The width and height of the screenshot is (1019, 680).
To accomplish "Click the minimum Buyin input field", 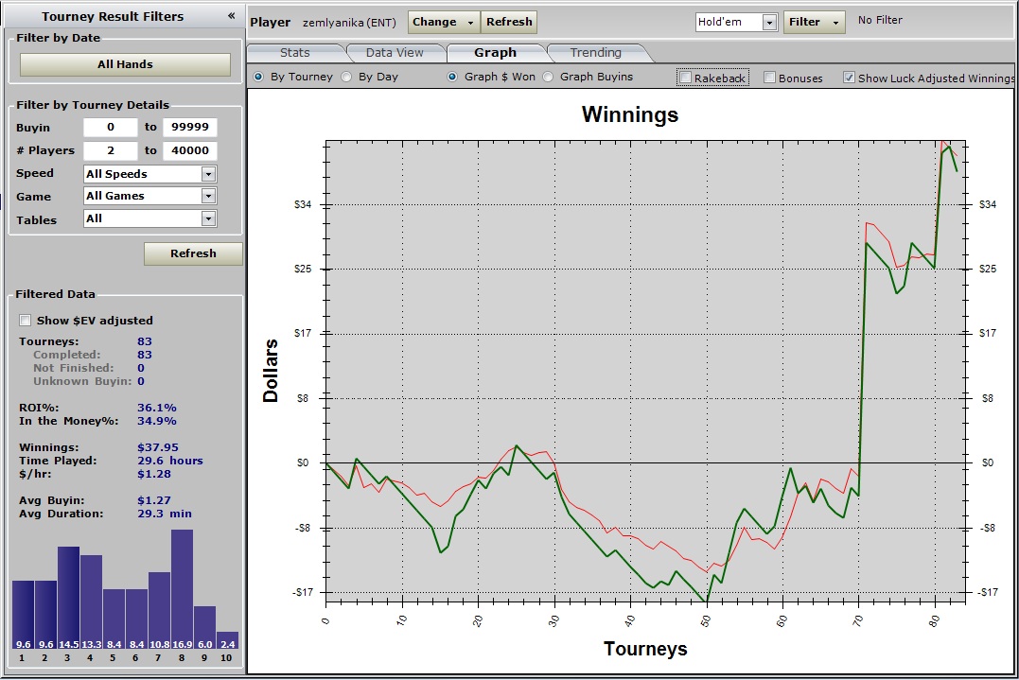I will [110, 128].
